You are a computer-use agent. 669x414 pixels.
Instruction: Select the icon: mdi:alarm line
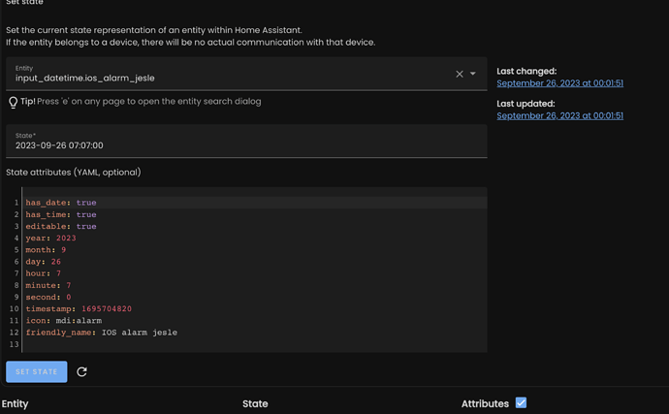(x=64, y=321)
